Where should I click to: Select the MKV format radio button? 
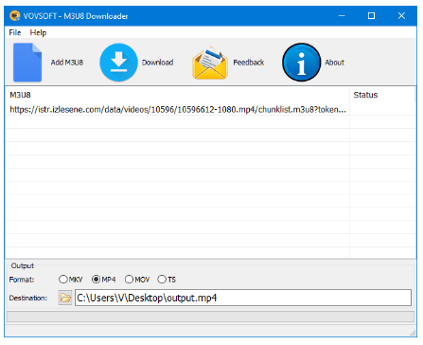pos(63,280)
